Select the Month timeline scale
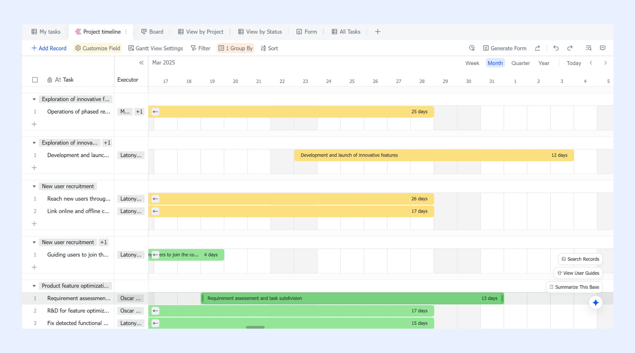 (x=495, y=63)
